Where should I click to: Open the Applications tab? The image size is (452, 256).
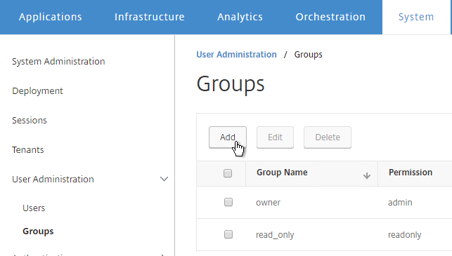click(x=51, y=17)
